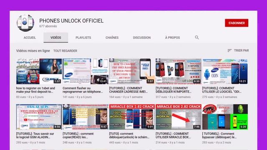
Task: Open title 'comment débloquer(unlock) le schém...'
Action: pos(129,135)
